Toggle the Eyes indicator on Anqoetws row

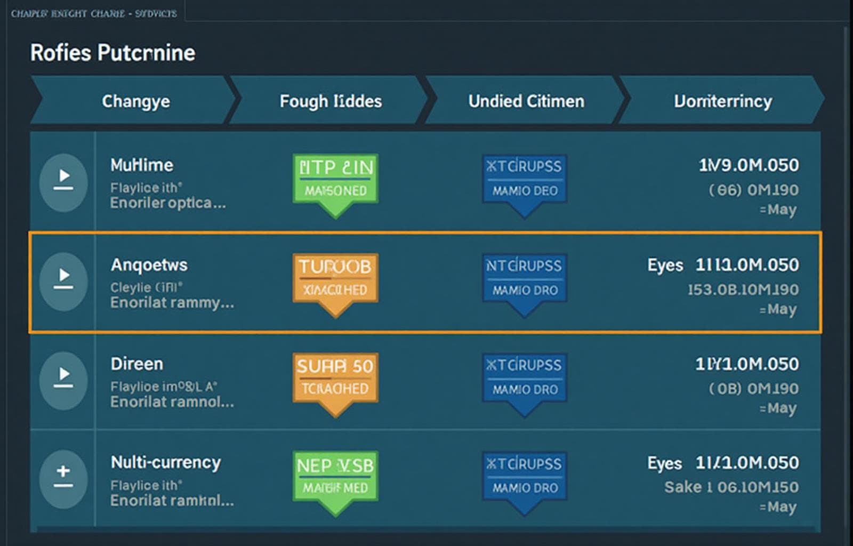(x=665, y=264)
